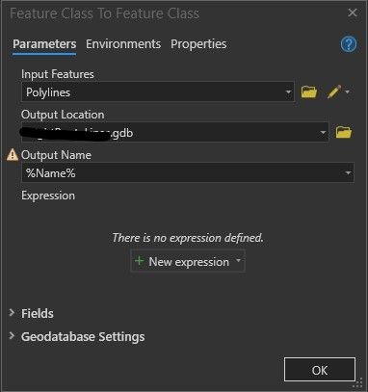
Task: Switch to the Properties tab
Action: point(198,44)
